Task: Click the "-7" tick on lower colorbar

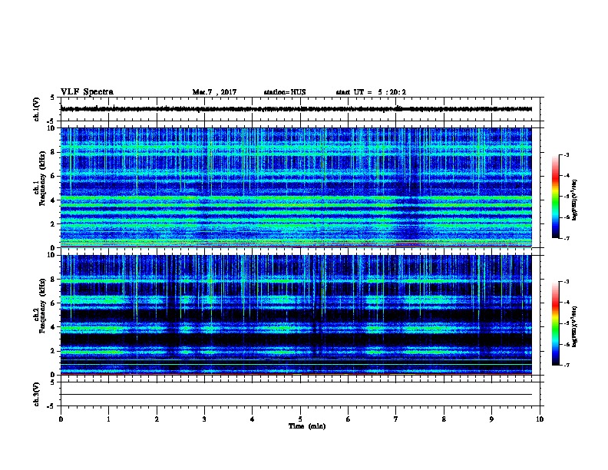Action: pyautogui.click(x=566, y=365)
